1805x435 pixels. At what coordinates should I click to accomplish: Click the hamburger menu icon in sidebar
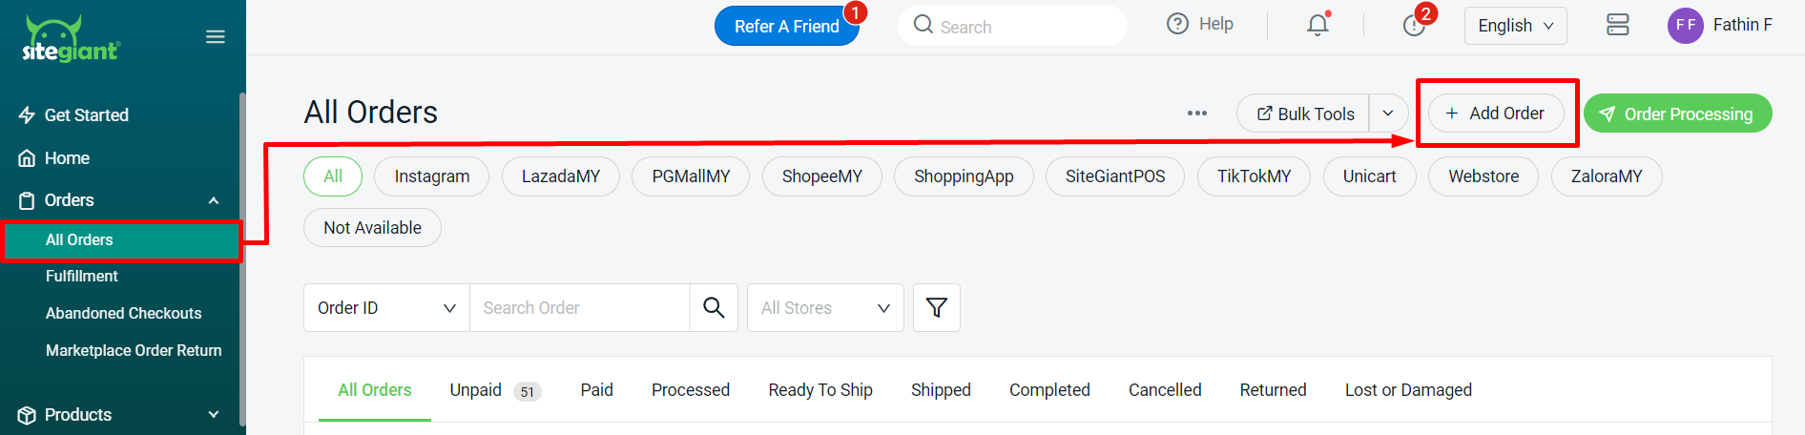(x=216, y=37)
